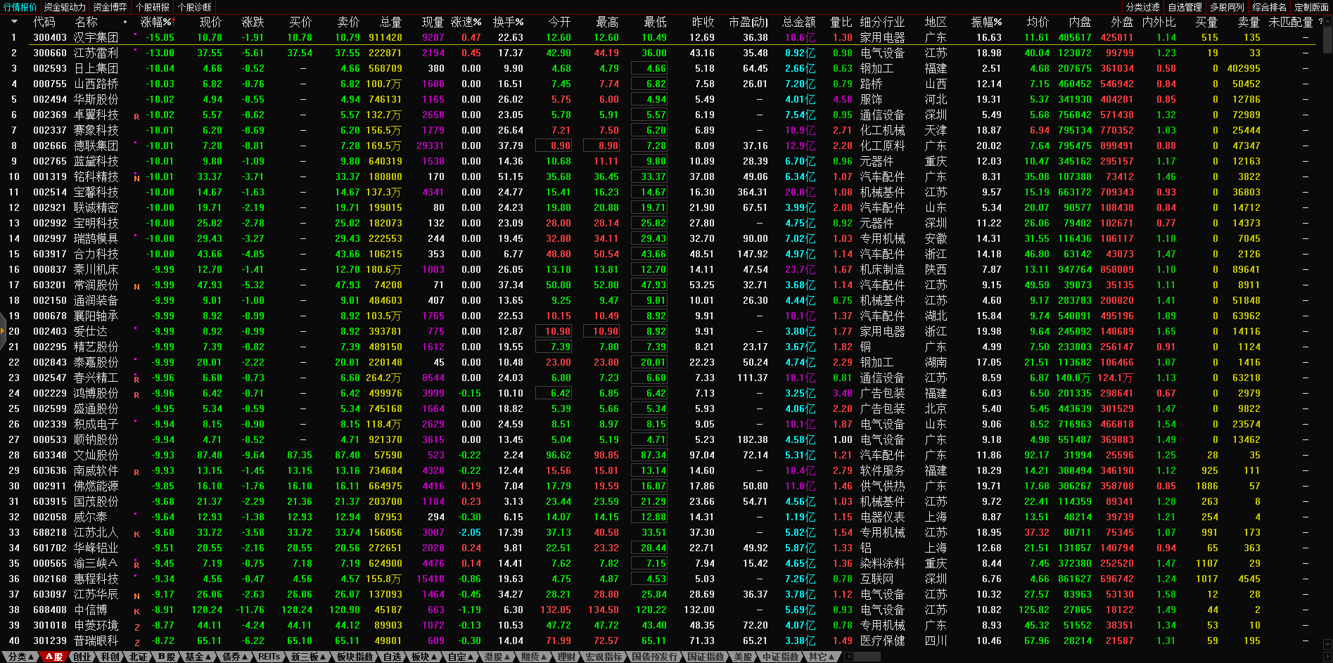Expand the 基金 tab dropdown
The height and width of the screenshot is (663, 1333).
click(x=198, y=657)
